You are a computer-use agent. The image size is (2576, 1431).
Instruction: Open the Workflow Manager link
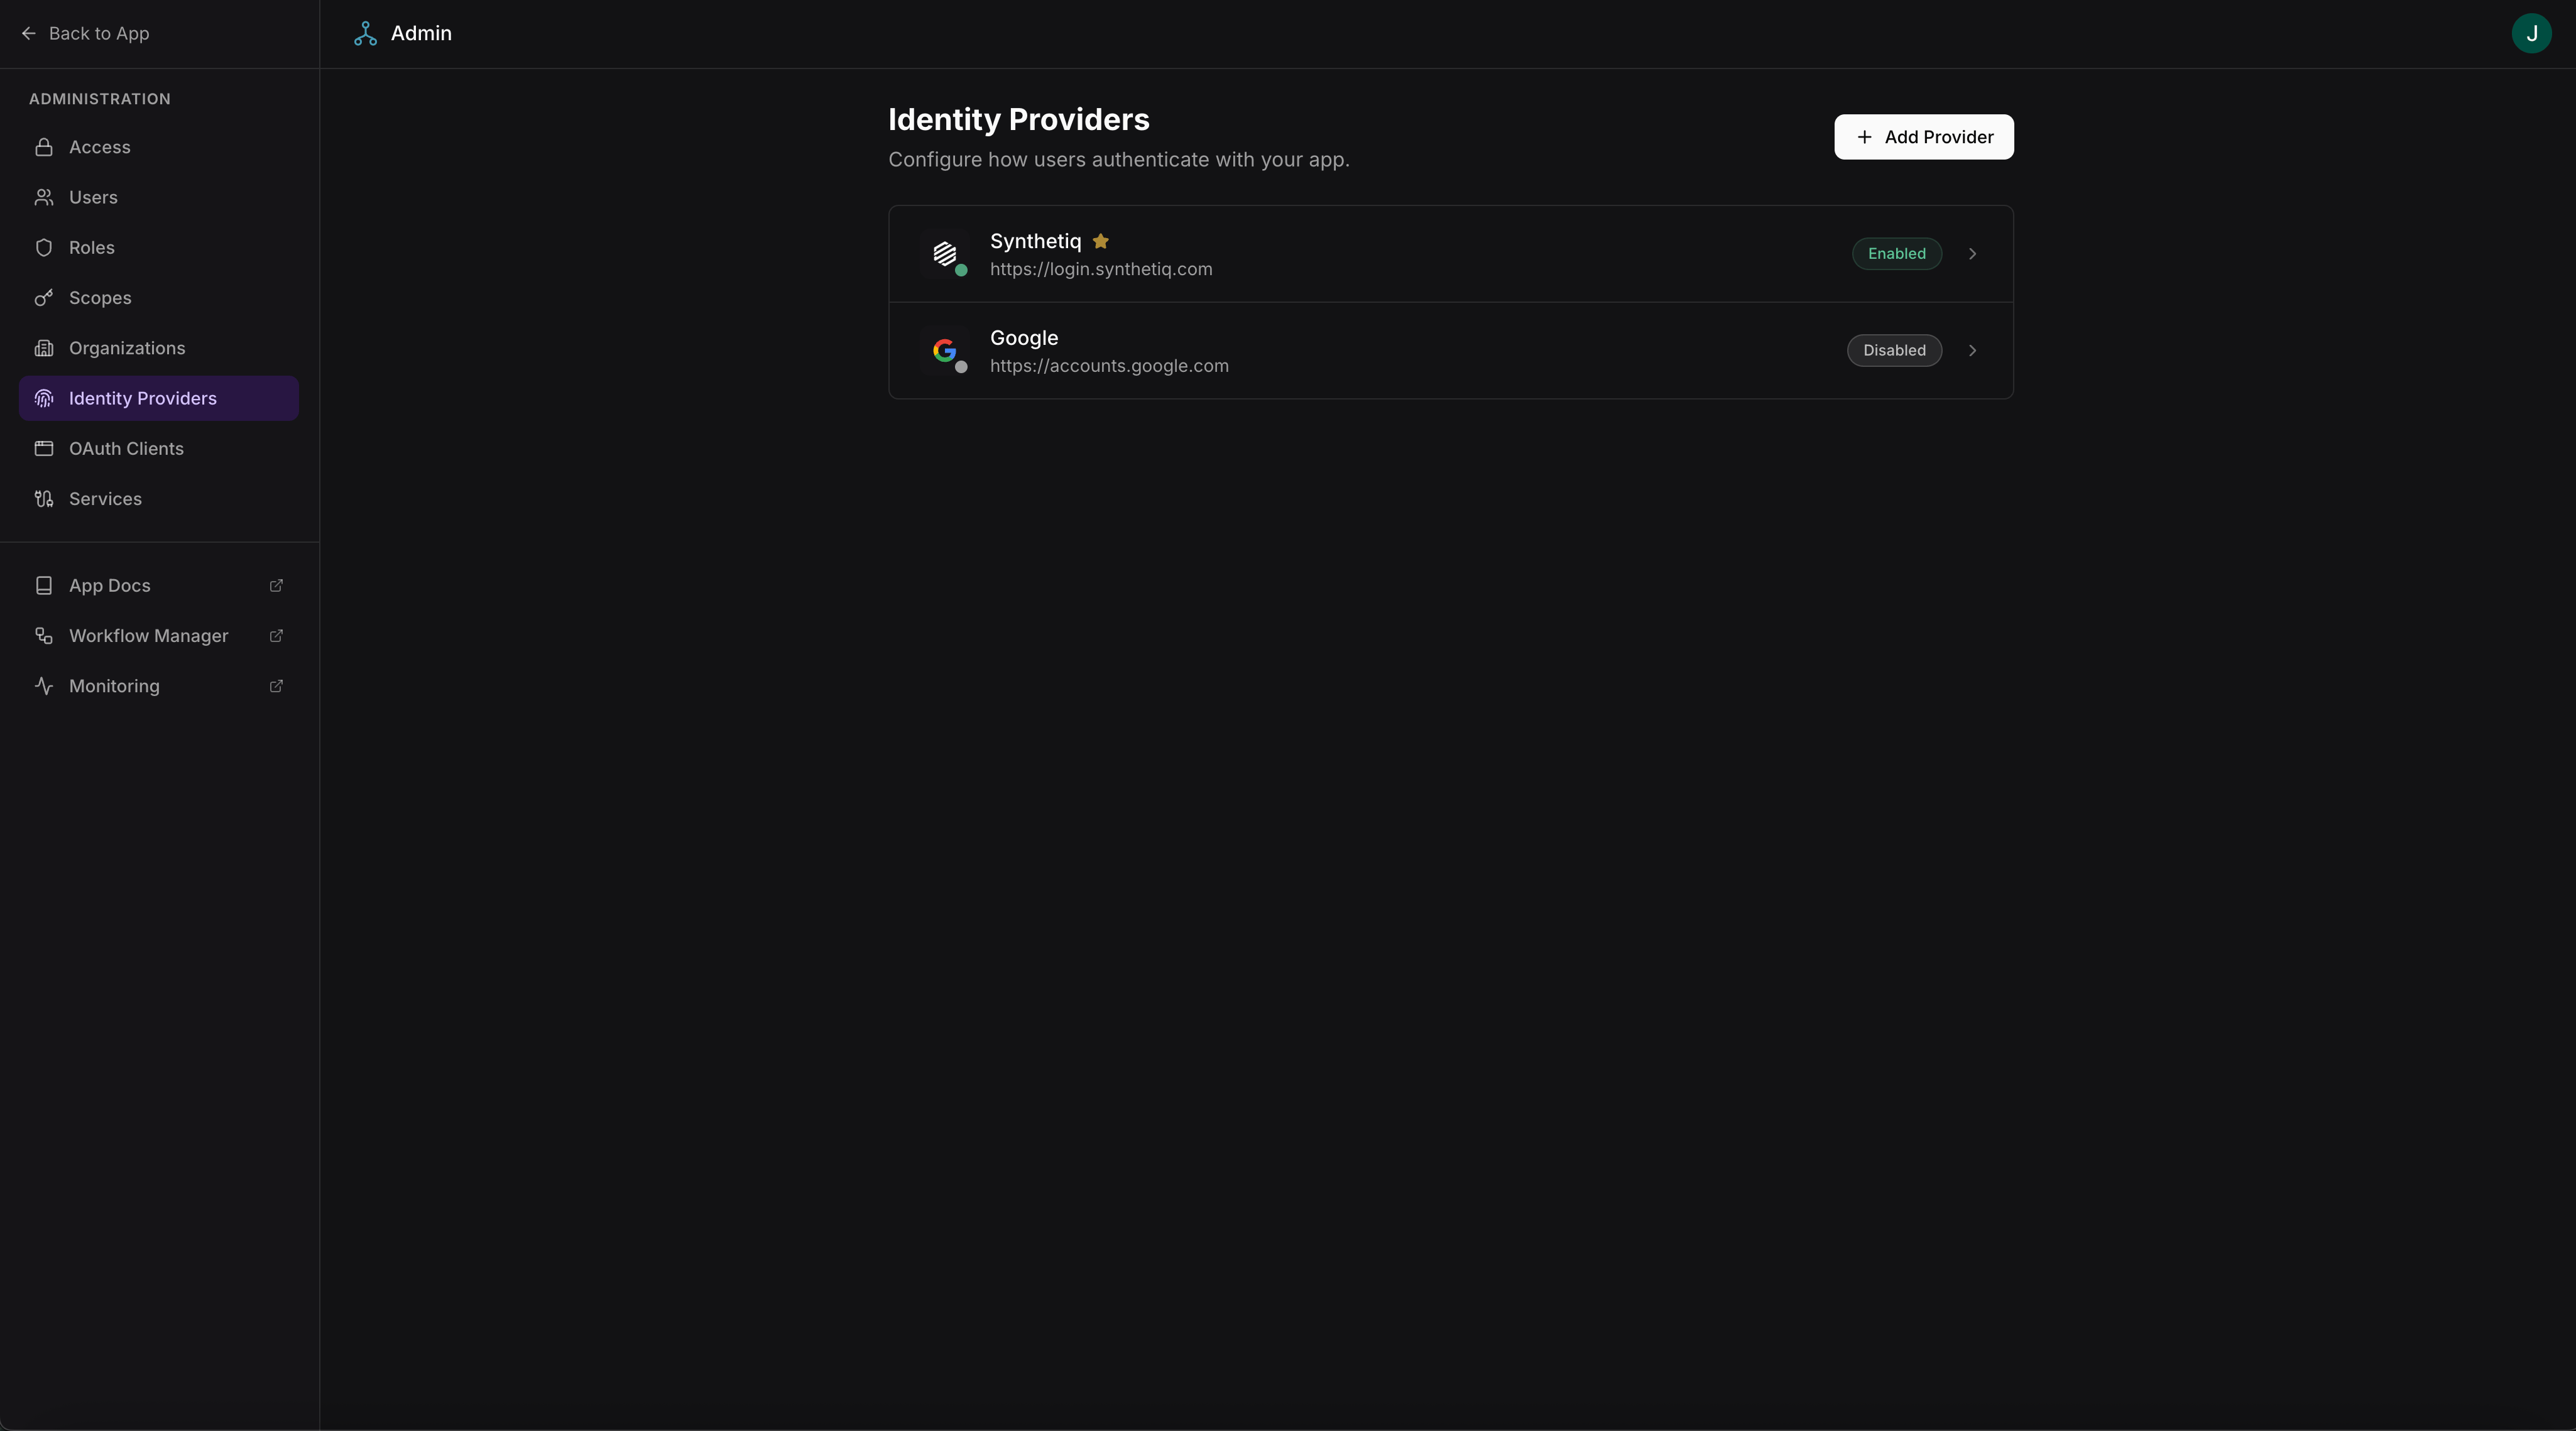[159, 636]
